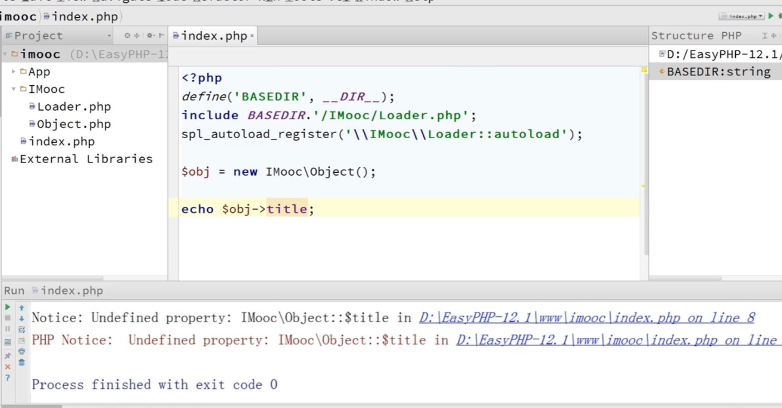The height and width of the screenshot is (408, 782).
Task: Click the editor vertical scrollbar
Action: [x=646, y=163]
